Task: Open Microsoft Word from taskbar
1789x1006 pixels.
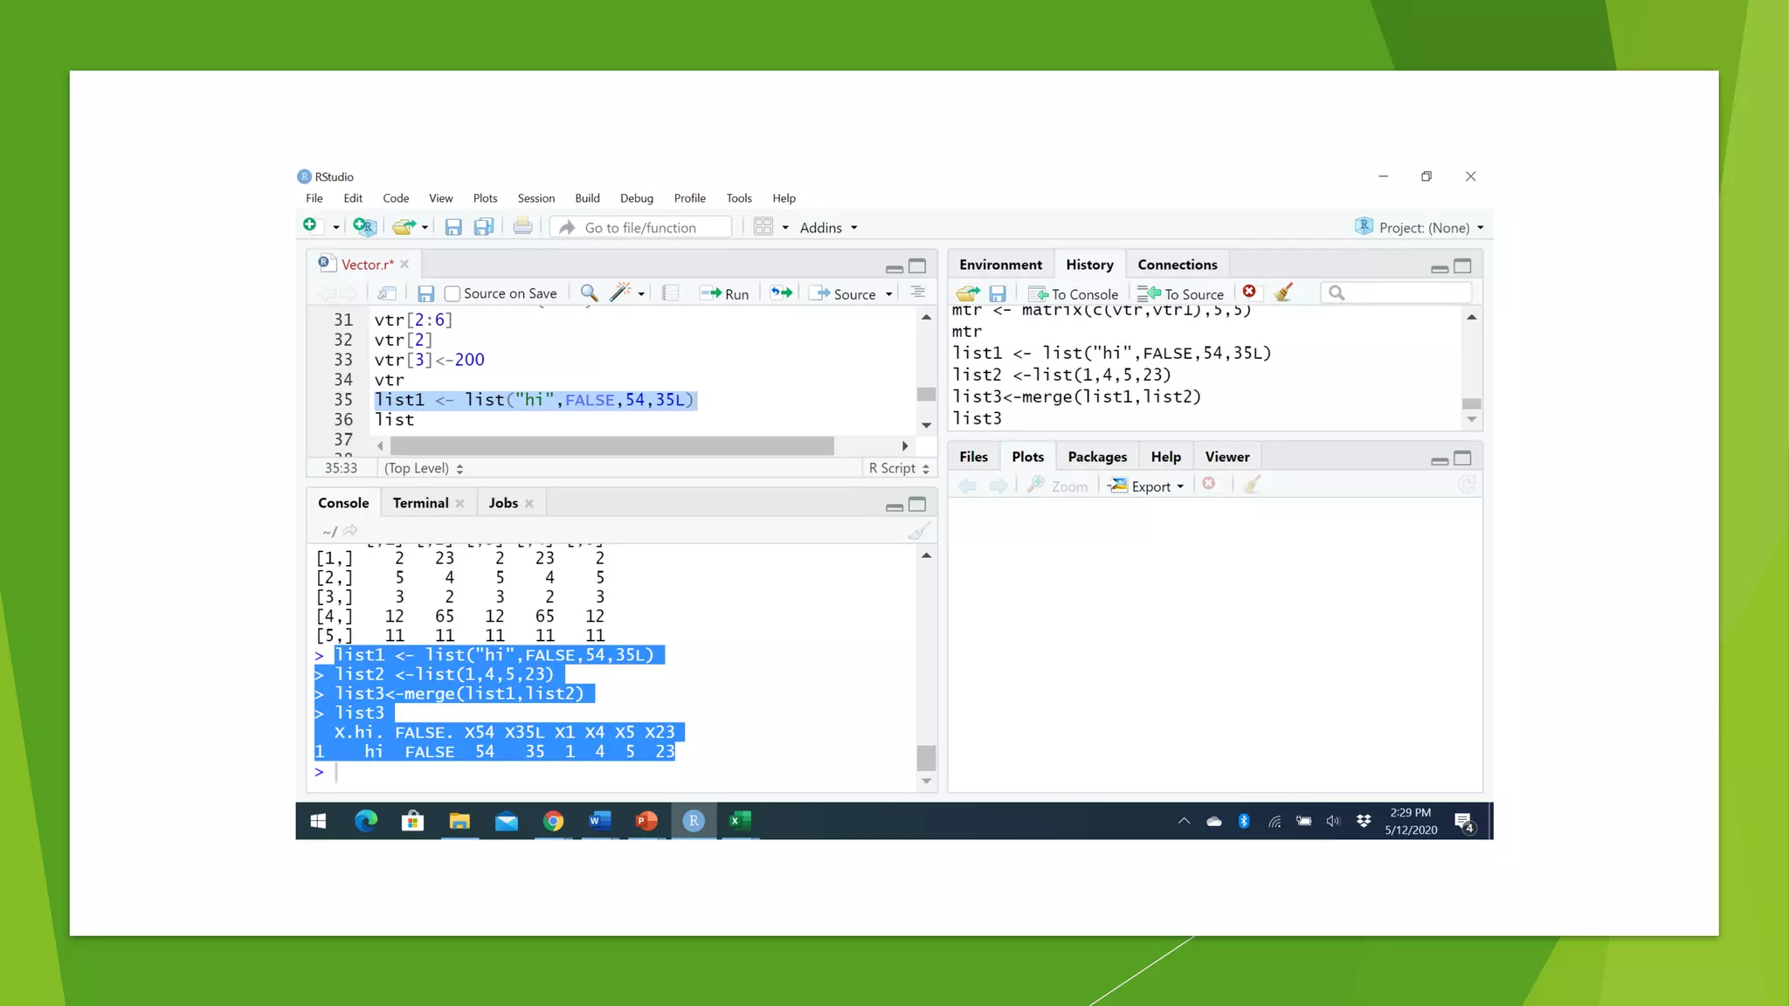Action: (x=599, y=821)
